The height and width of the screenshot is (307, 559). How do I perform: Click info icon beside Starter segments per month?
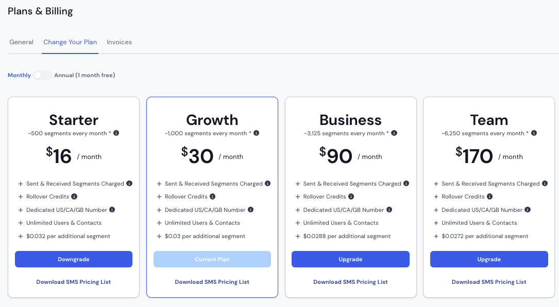click(x=116, y=133)
